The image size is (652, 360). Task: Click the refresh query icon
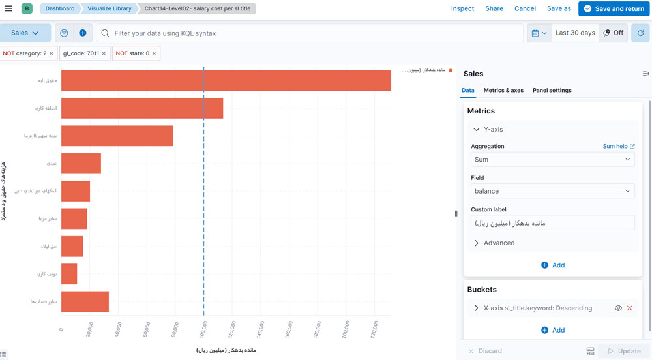click(640, 33)
